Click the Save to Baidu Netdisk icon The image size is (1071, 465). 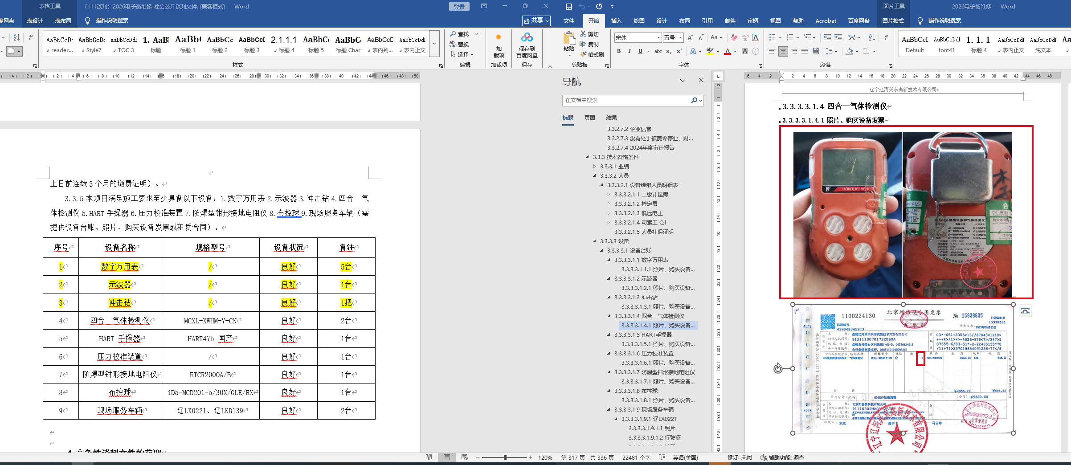(527, 38)
